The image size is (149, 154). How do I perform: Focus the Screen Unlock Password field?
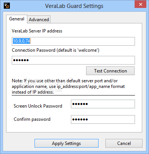[x=103, y=104]
